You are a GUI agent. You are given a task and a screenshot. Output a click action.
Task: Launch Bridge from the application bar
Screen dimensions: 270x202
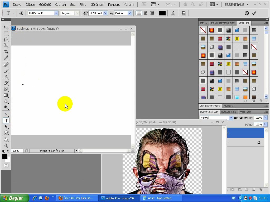tap(144, 5)
